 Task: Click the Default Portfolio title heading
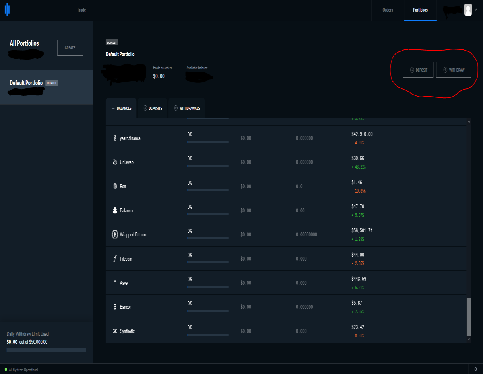click(x=120, y=54)
